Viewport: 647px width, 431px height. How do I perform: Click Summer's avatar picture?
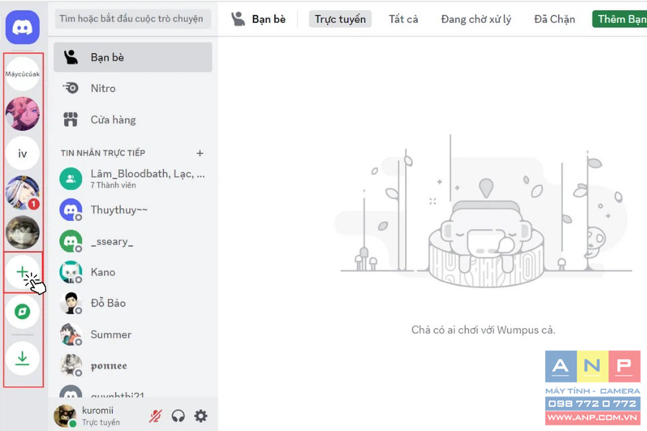point(71,335)
